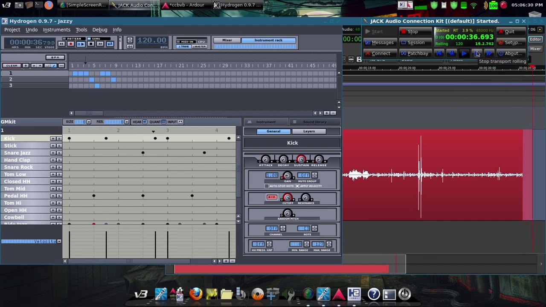Select the General instrument view

click(273, 131)
